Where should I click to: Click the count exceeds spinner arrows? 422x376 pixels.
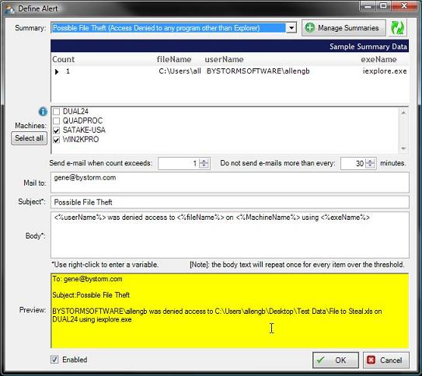(x=204, y=163)
